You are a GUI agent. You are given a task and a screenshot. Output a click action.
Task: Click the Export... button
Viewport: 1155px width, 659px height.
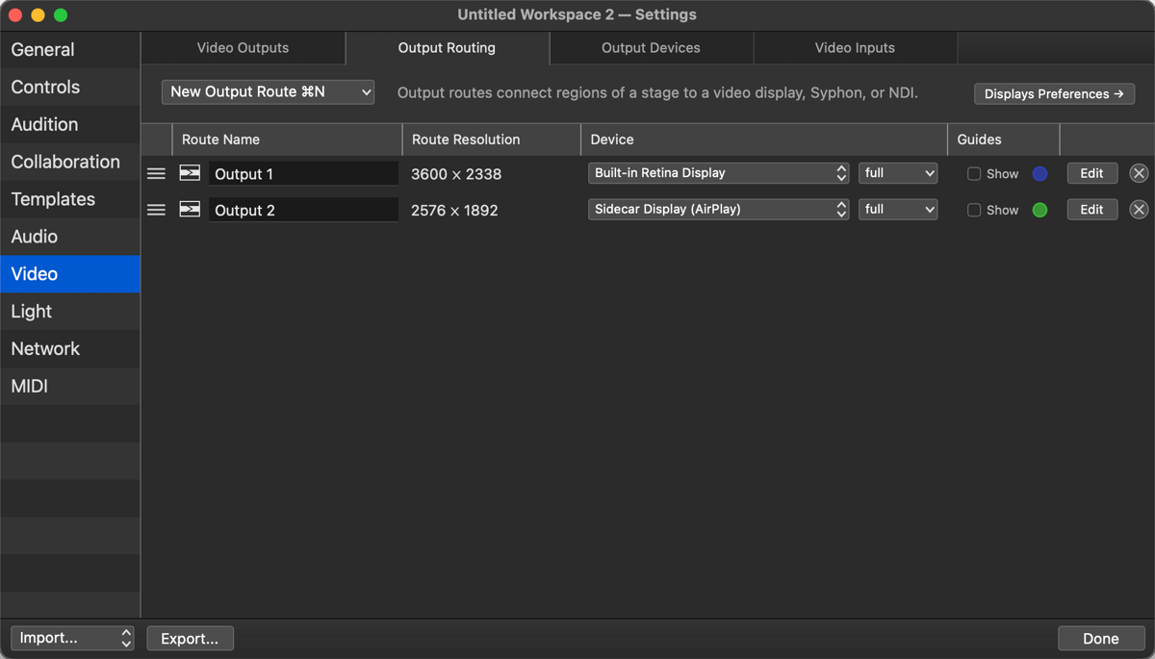[x=190, y=638]
